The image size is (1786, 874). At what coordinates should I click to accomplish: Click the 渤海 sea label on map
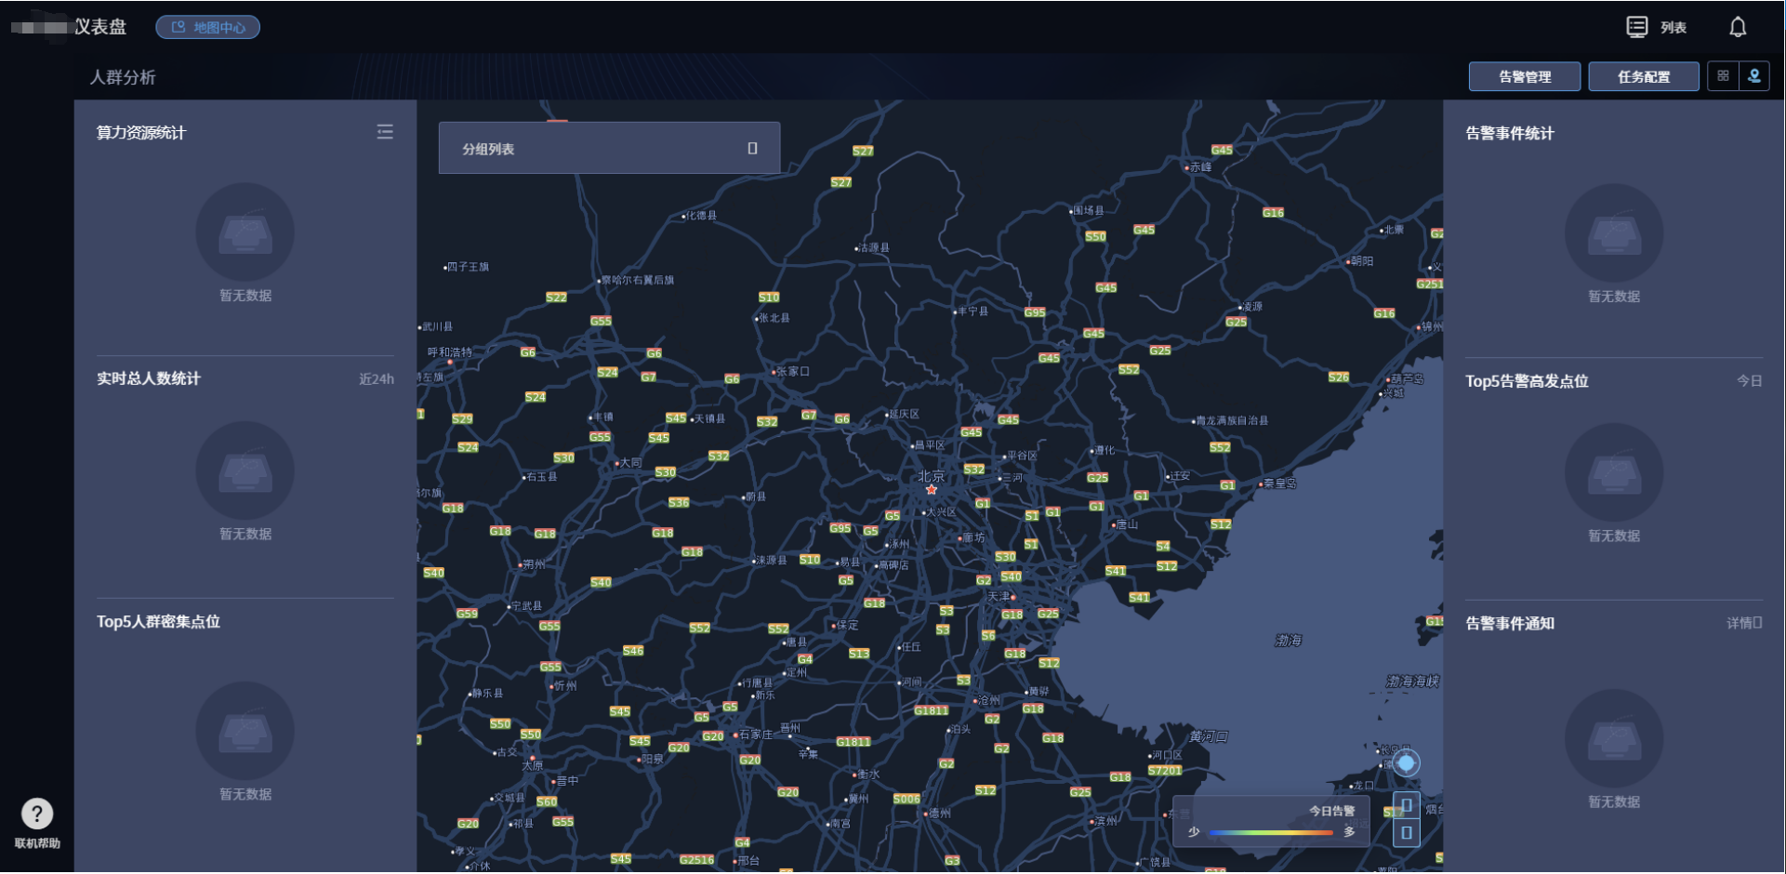pos(1288,641)
